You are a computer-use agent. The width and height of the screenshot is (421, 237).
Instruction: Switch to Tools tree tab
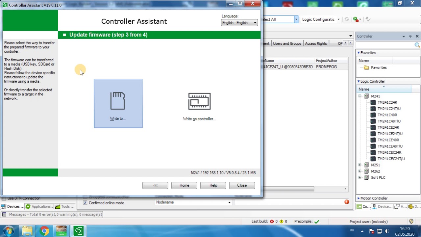pos(65,207)
